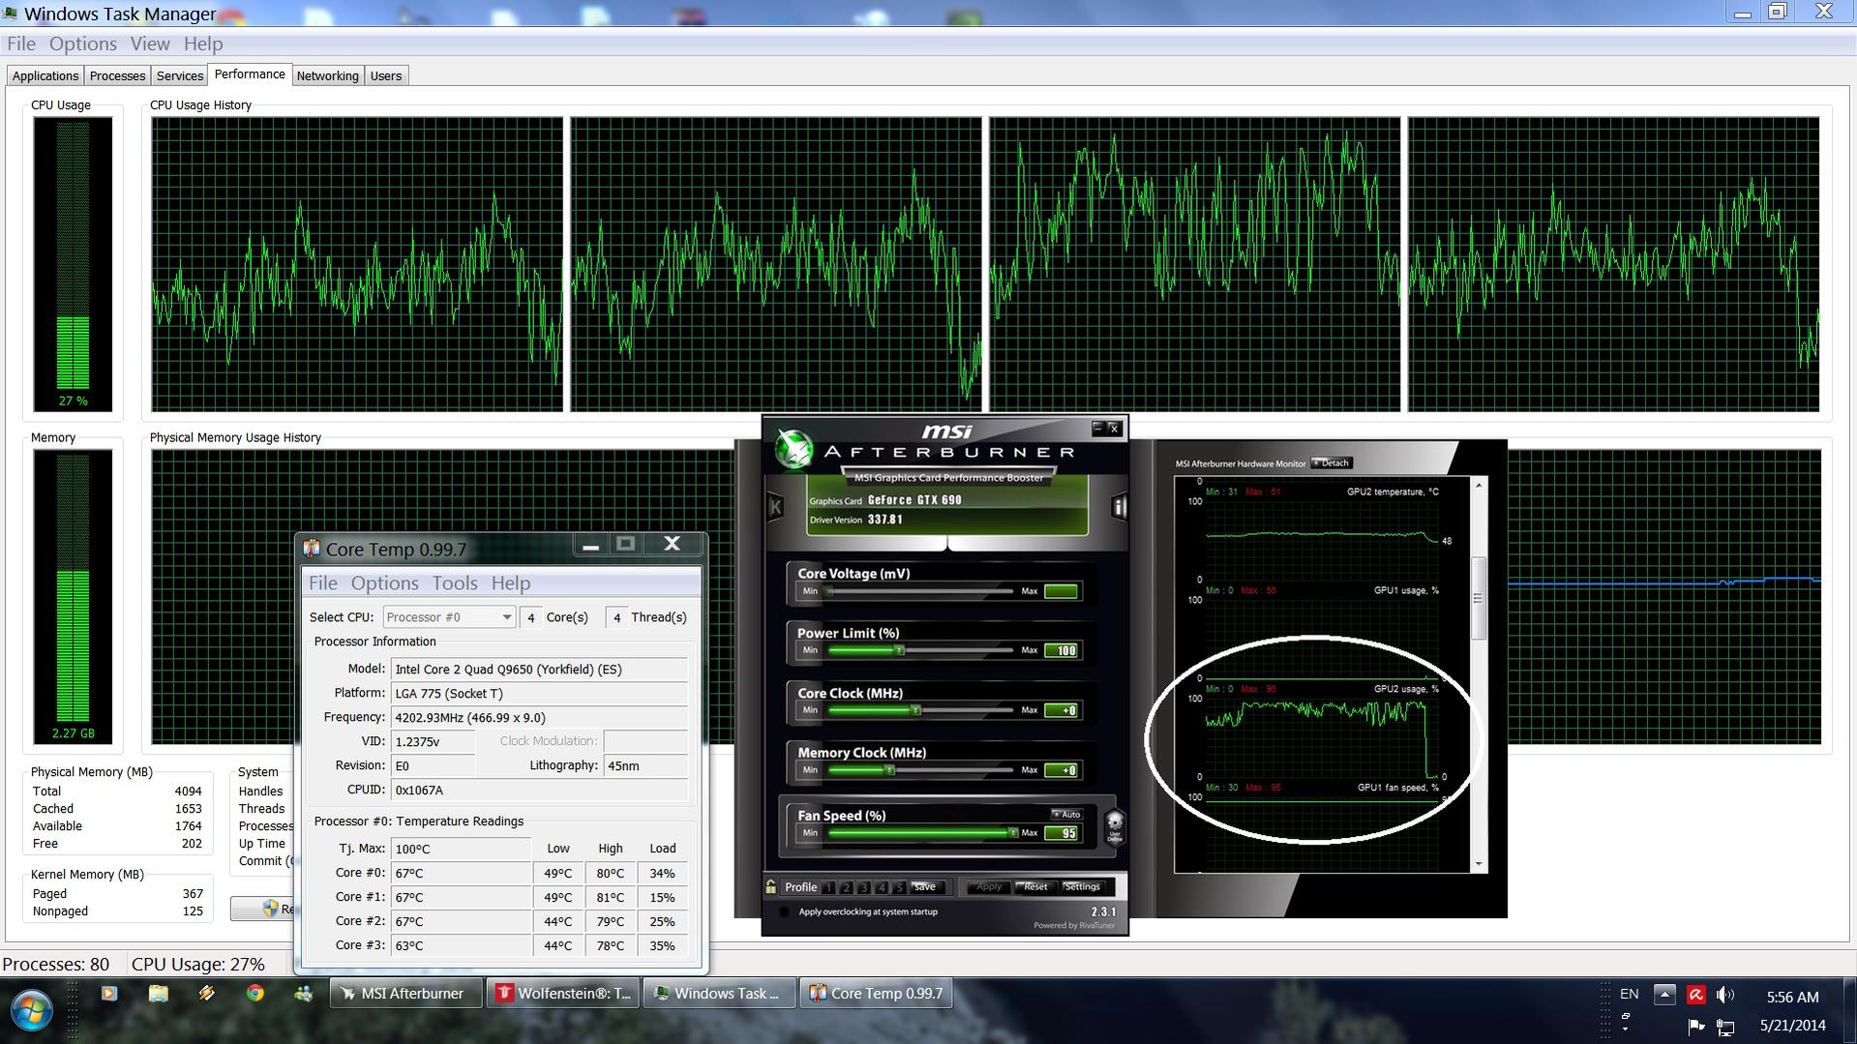Open Windows Explorer folder icon in taskbar
1857x1044 pixels.
[158, 994]
